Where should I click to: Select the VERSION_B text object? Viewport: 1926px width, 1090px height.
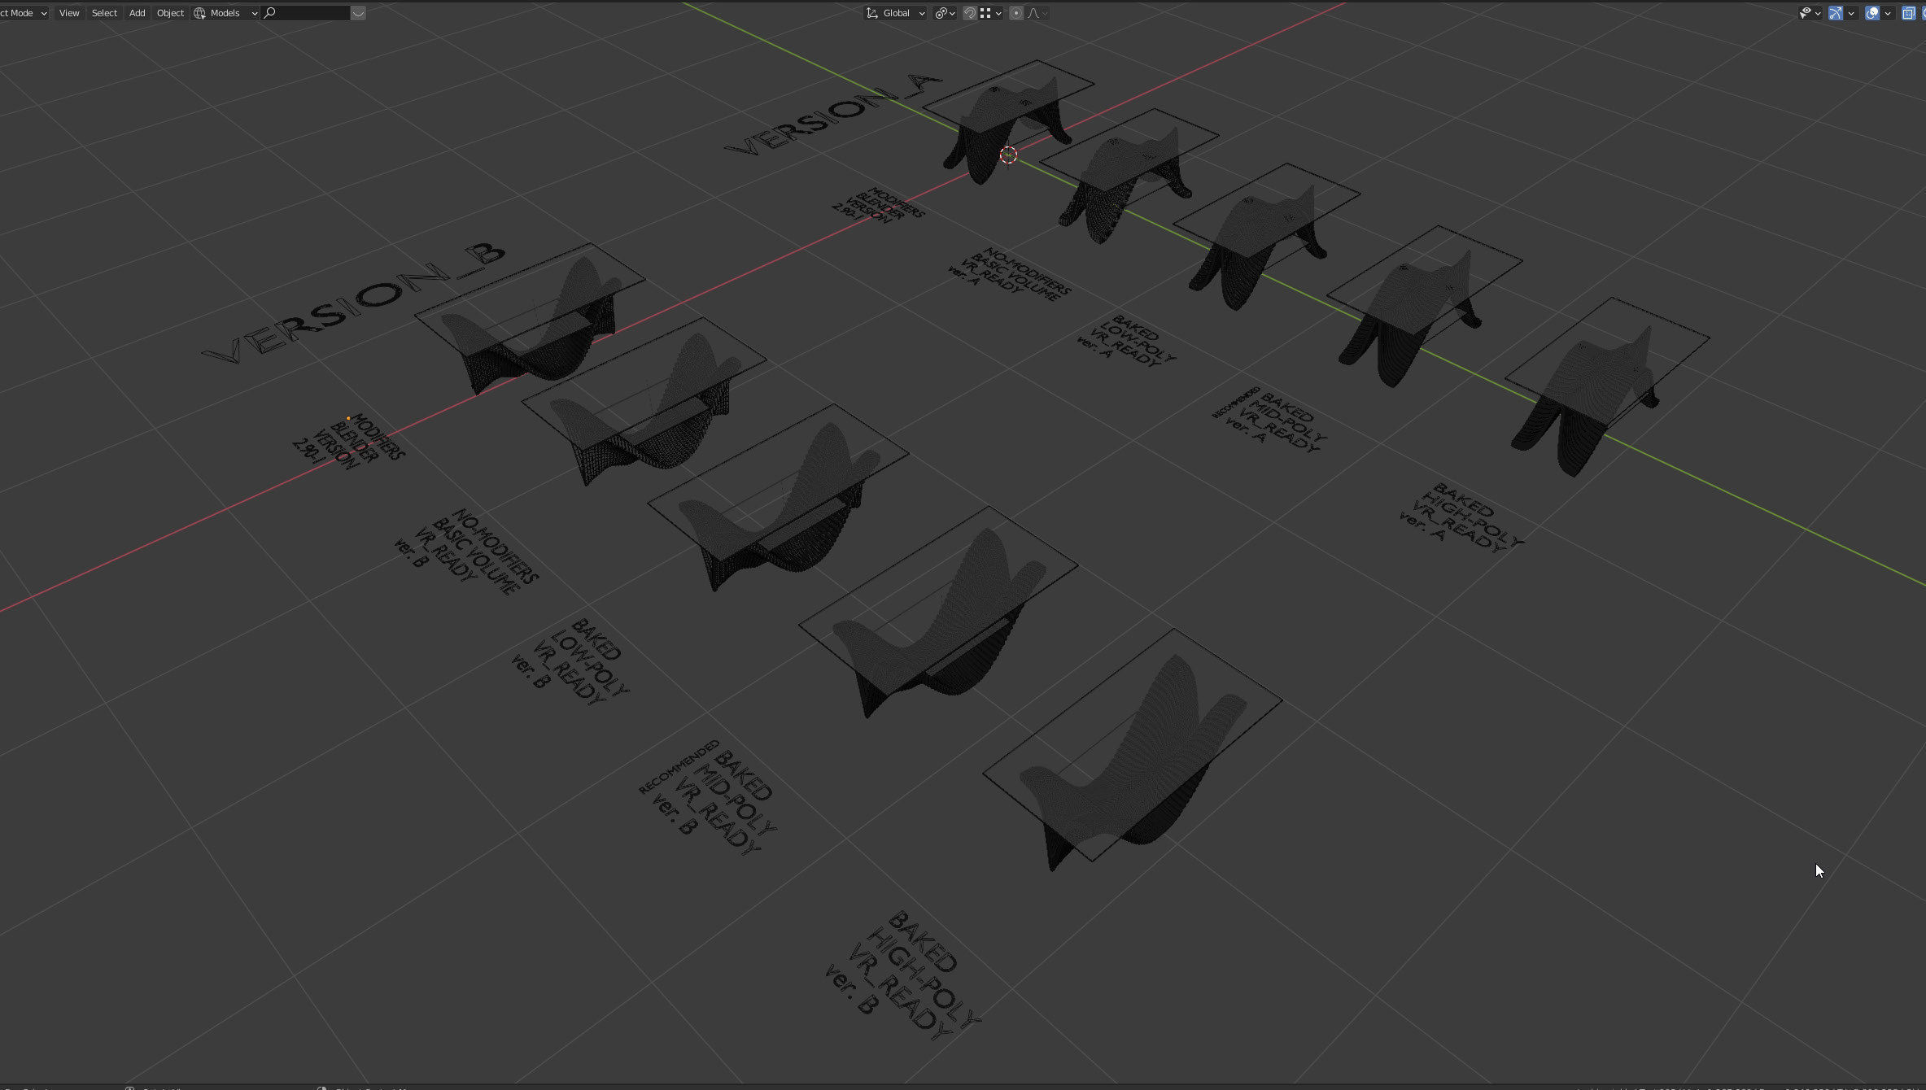(x=354, y=303)
